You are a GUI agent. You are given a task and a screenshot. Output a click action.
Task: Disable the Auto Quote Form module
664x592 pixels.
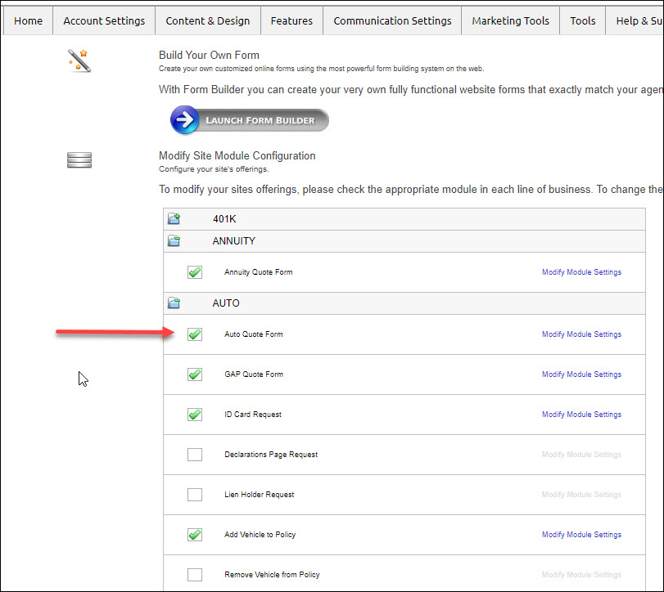(x=194, y=334)
